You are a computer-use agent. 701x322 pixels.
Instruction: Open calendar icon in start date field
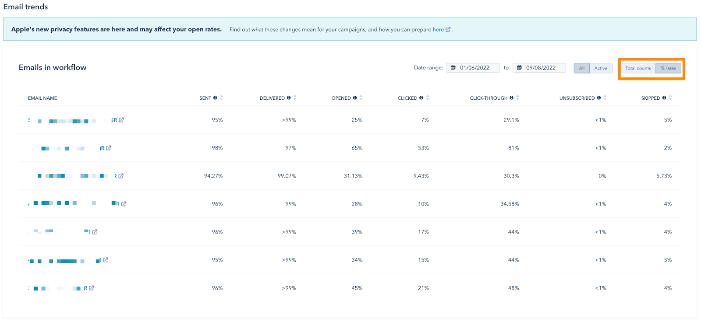[x=453, y=68]
